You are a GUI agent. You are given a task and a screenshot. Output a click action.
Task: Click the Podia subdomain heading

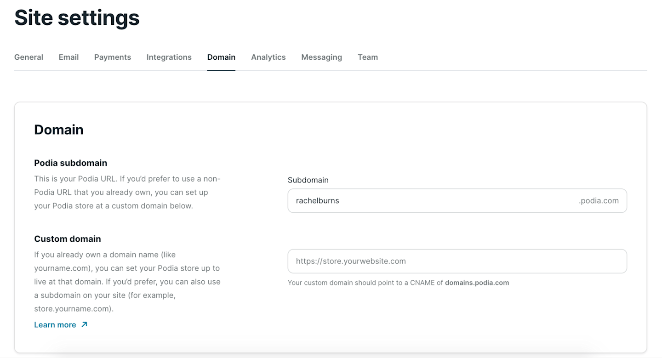pos(71,163)
